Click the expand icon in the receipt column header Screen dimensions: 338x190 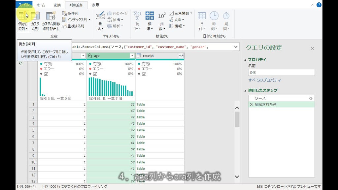[181, 56]
